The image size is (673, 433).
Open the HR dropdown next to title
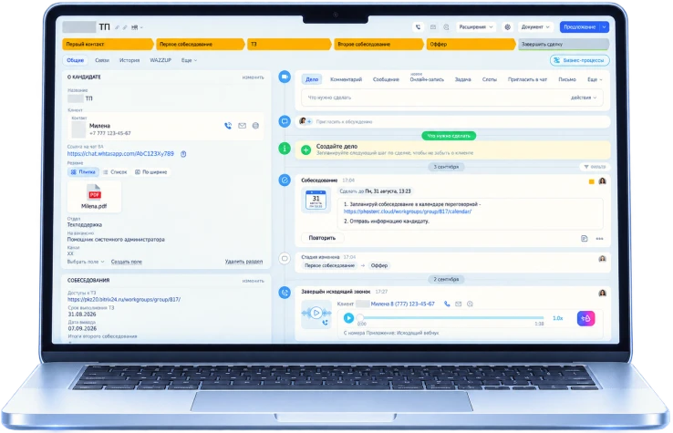pos(137,27)
